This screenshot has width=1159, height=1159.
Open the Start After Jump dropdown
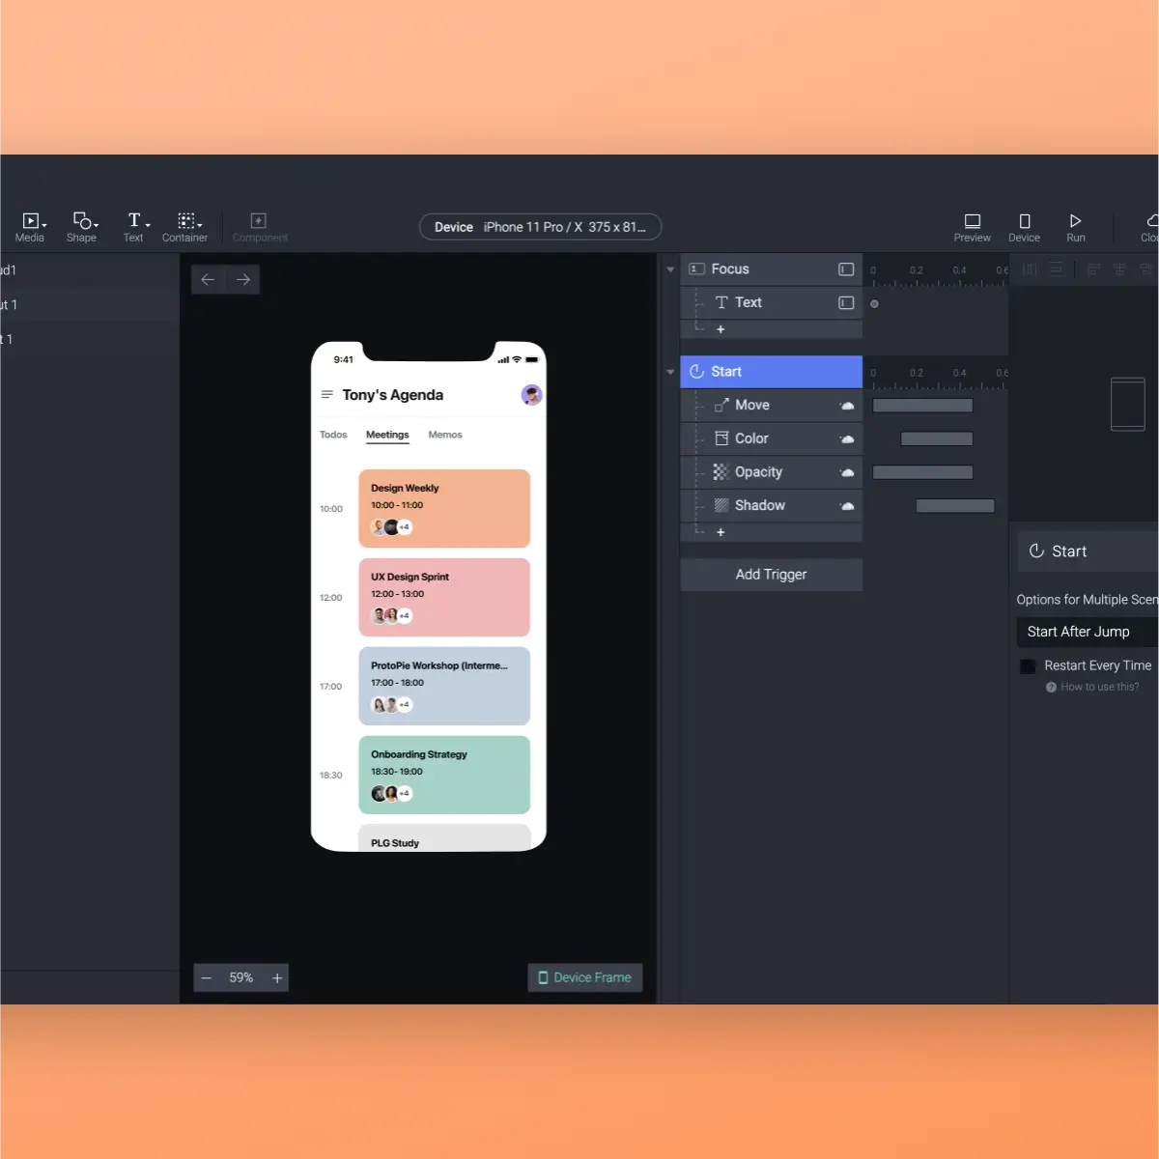click(1088, 632)
